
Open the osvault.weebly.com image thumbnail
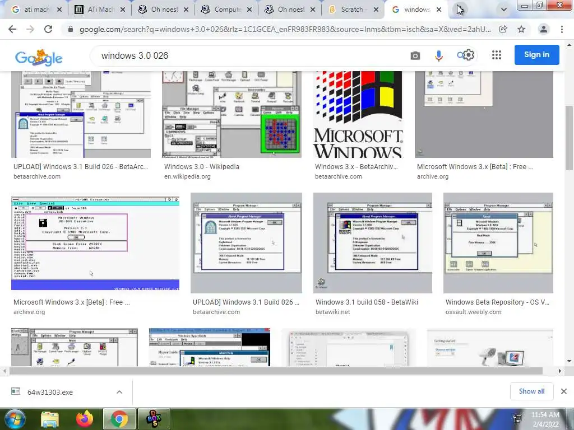tap(498, 243)
